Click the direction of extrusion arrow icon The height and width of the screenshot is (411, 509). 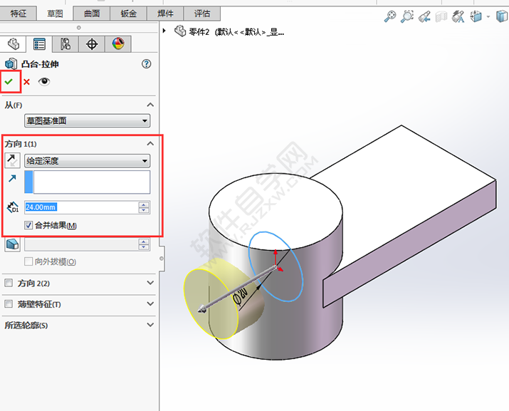12,178
